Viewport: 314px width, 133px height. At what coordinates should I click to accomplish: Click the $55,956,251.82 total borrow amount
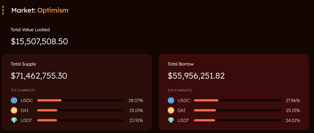pos(196,76)
